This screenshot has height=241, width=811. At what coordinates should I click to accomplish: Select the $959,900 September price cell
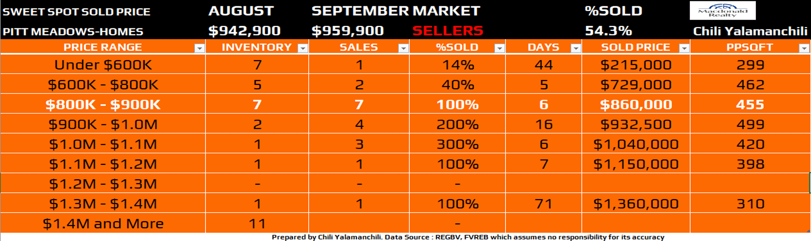pyautogui.click(x=348, y=31)
